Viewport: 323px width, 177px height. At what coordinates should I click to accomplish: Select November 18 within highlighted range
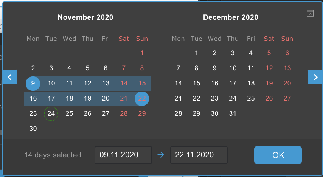(69, 98)
